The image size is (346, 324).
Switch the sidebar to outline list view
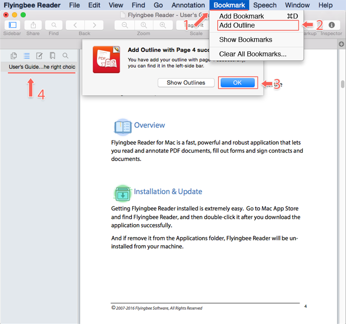point(26,56)
